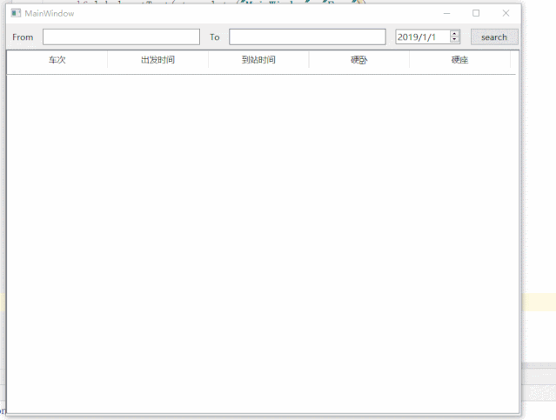Minimize the MainWindow window
556x420 pixels.
[x=446, y=13]
